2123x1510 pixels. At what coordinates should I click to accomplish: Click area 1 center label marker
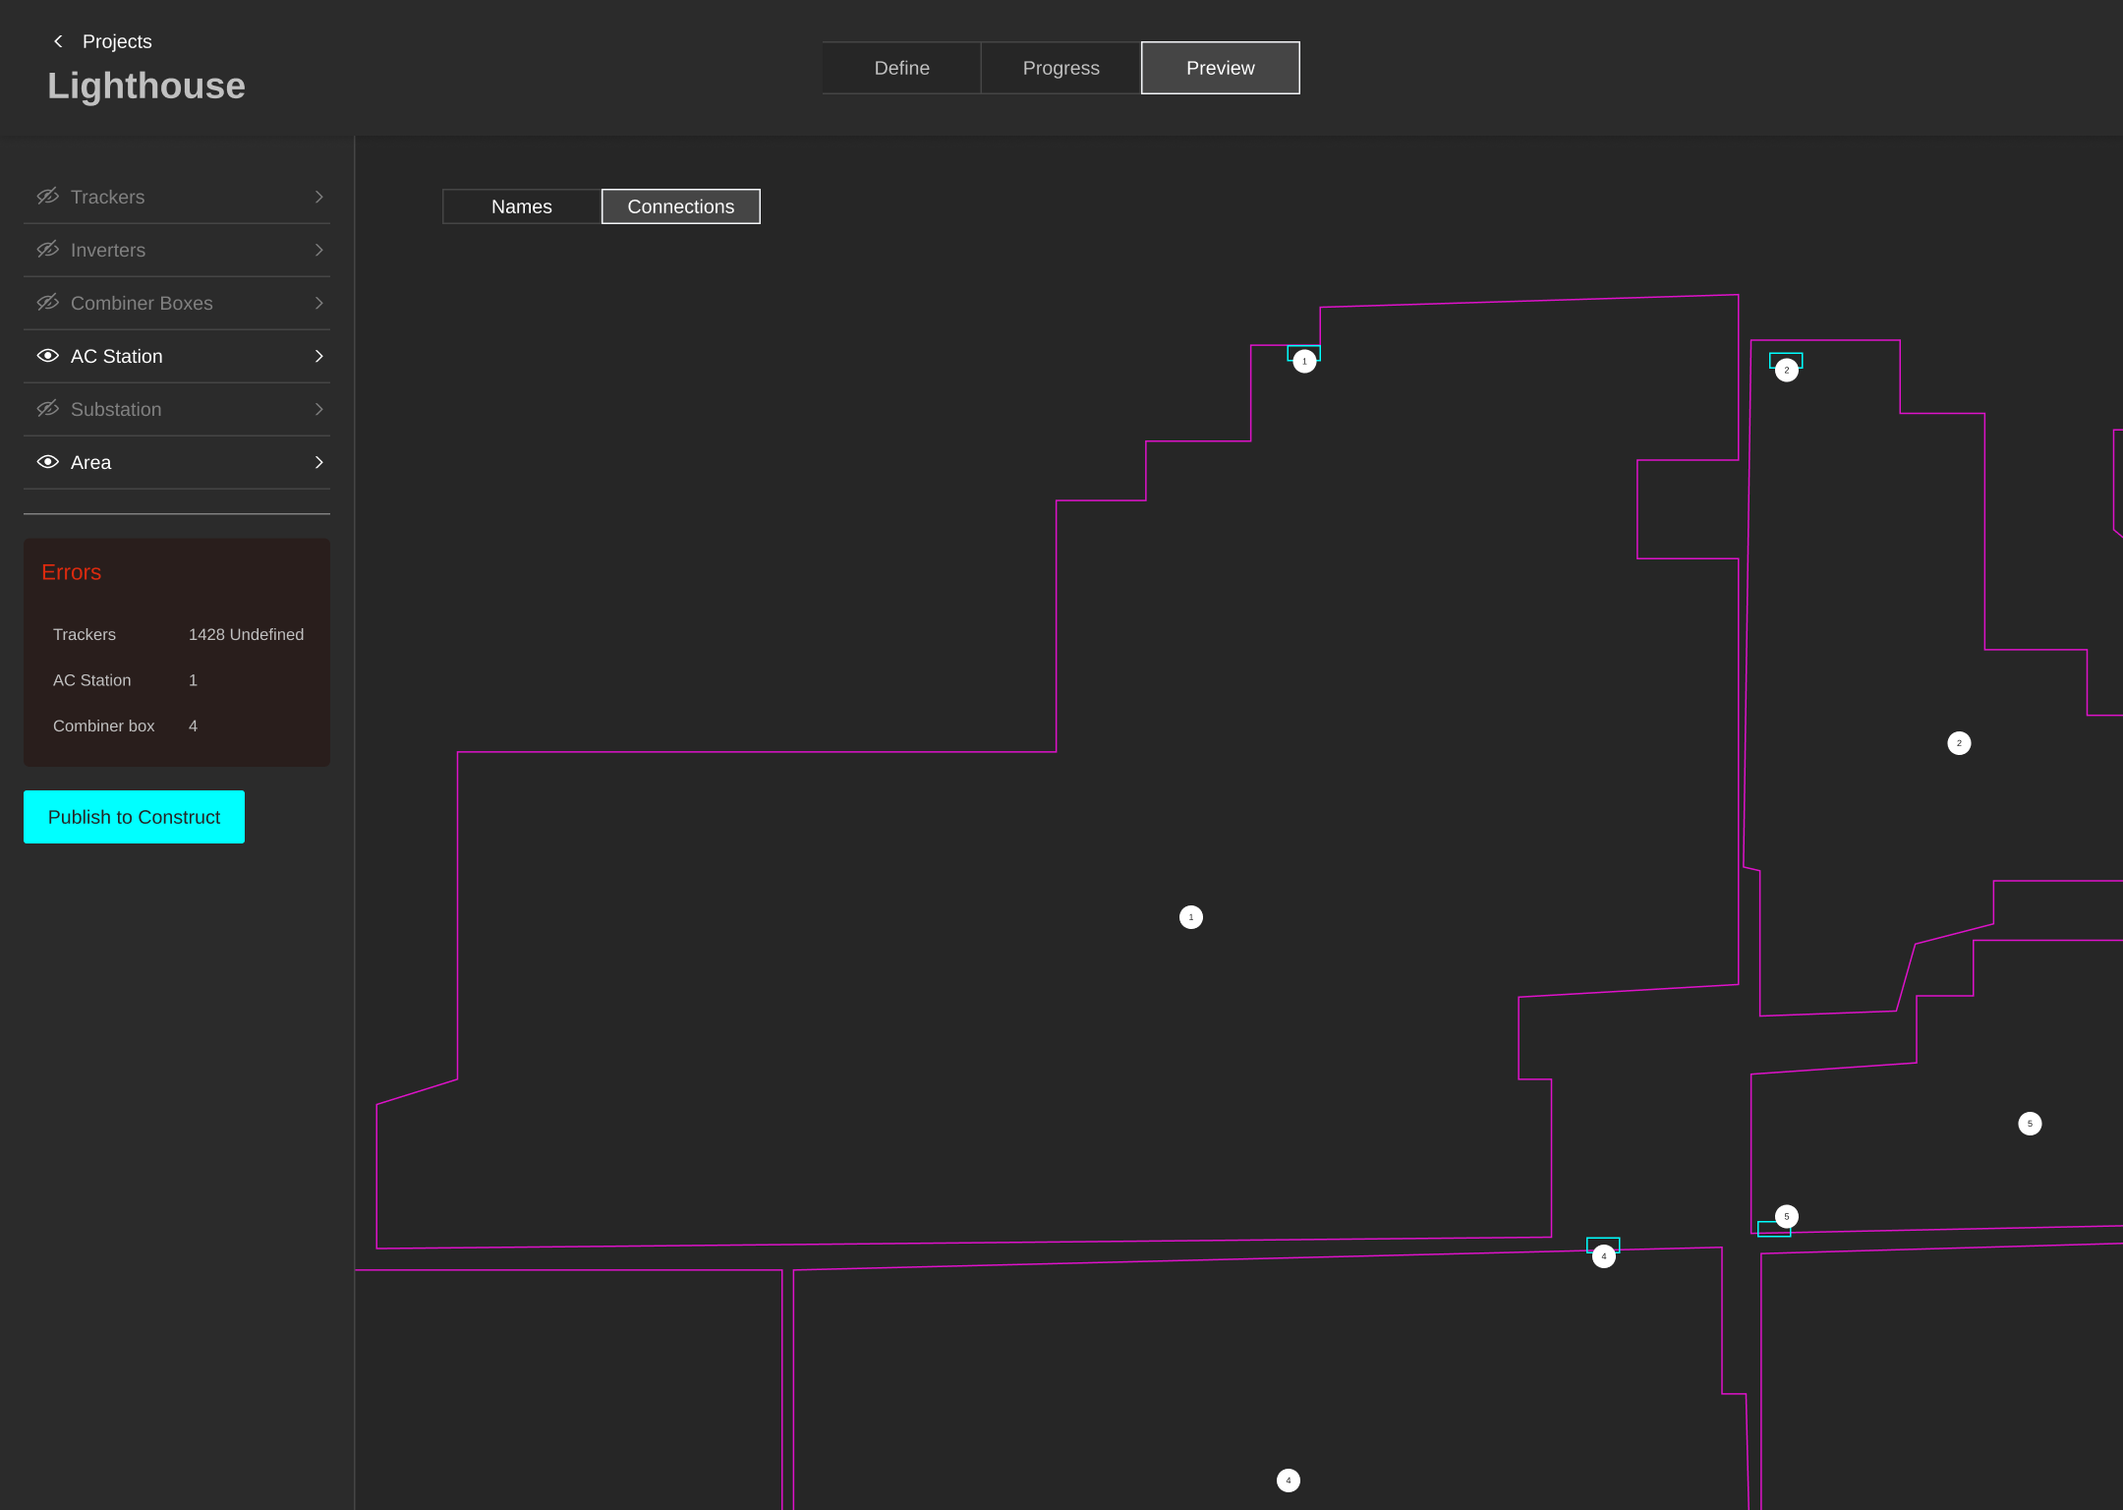[x=1190, y=917]
